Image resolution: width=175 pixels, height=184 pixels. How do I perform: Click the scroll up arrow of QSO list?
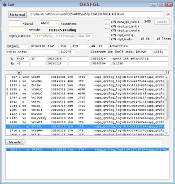pyautogui.click(x=166, y=77)
